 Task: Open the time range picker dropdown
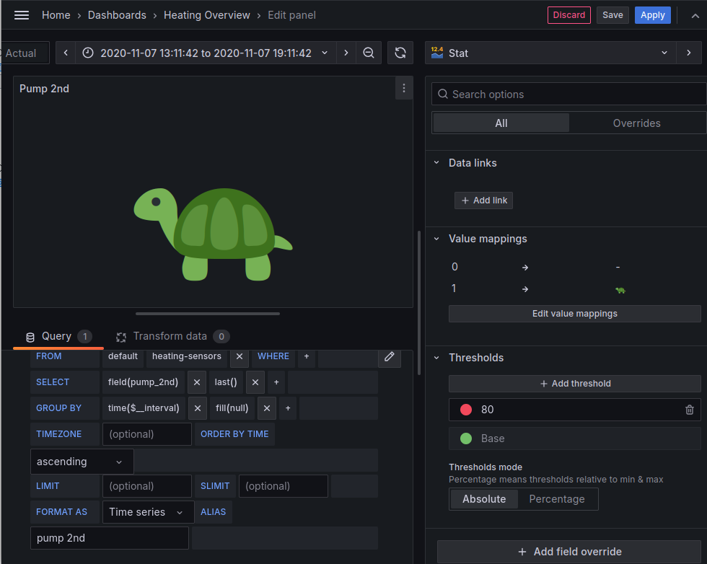(x=206, y=53)
